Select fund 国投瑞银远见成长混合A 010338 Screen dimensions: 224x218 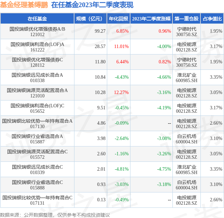tap(37, 78)
